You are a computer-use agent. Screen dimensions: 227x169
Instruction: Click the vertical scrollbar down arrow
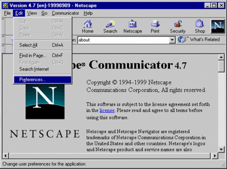(x=221, y=149)
